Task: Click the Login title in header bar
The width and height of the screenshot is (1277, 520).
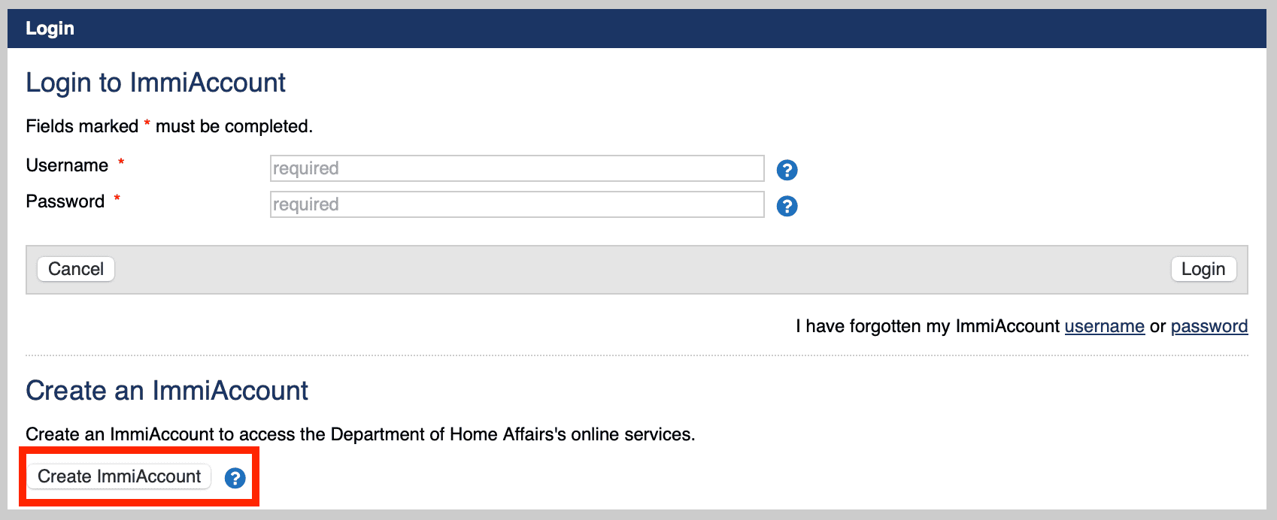Action: coord(50,29)
